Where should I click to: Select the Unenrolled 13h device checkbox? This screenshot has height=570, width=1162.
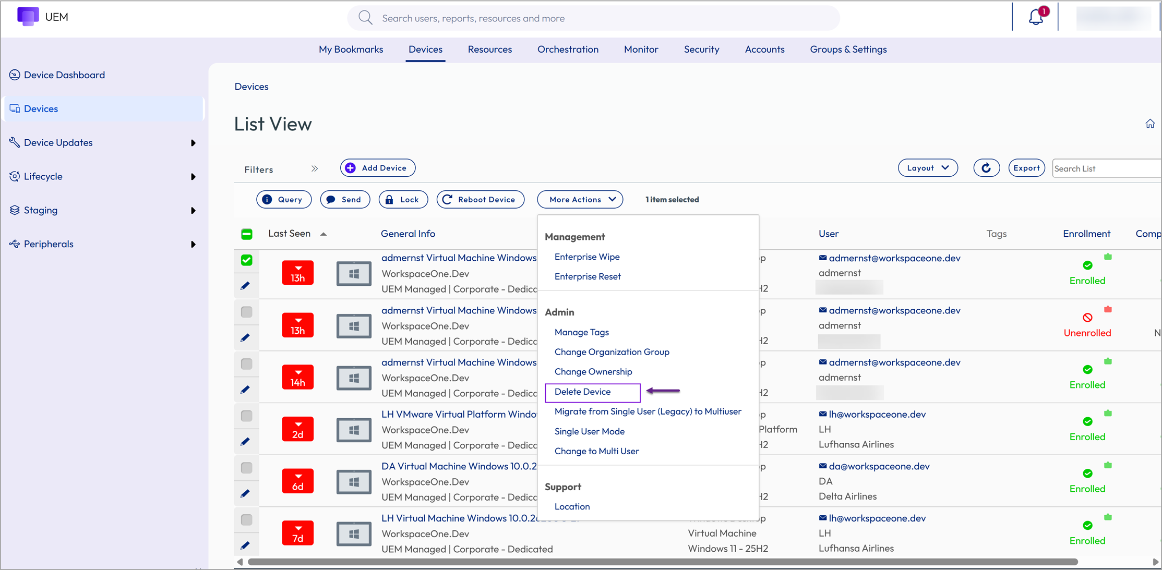click(x=247, y=312)
